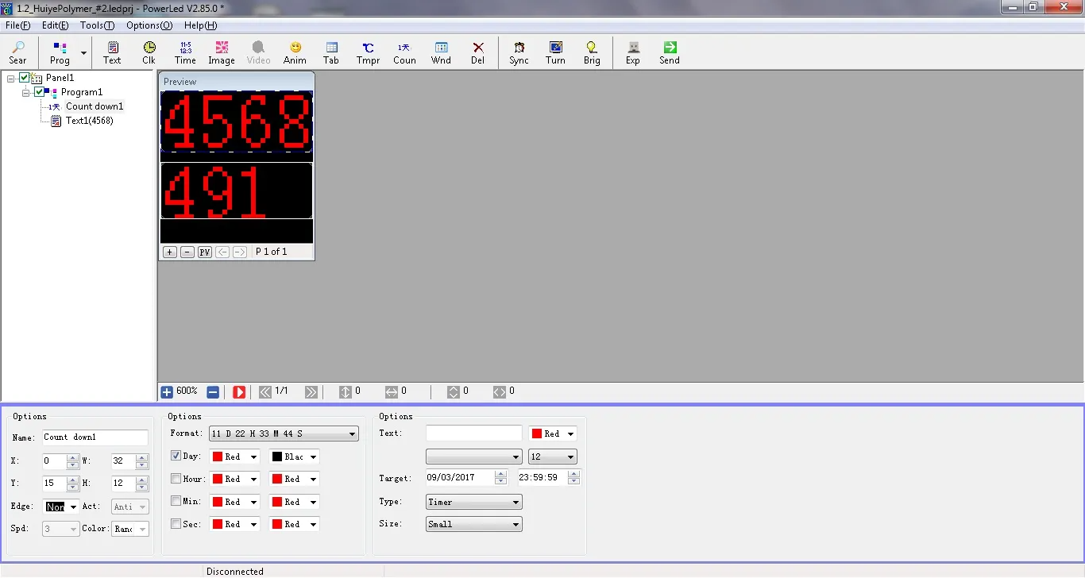
Task: Zoom in with the blue plus icon
Action: tap(167, 391)
